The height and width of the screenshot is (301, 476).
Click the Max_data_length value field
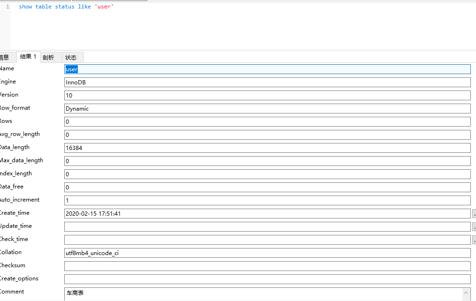[267, 161]
